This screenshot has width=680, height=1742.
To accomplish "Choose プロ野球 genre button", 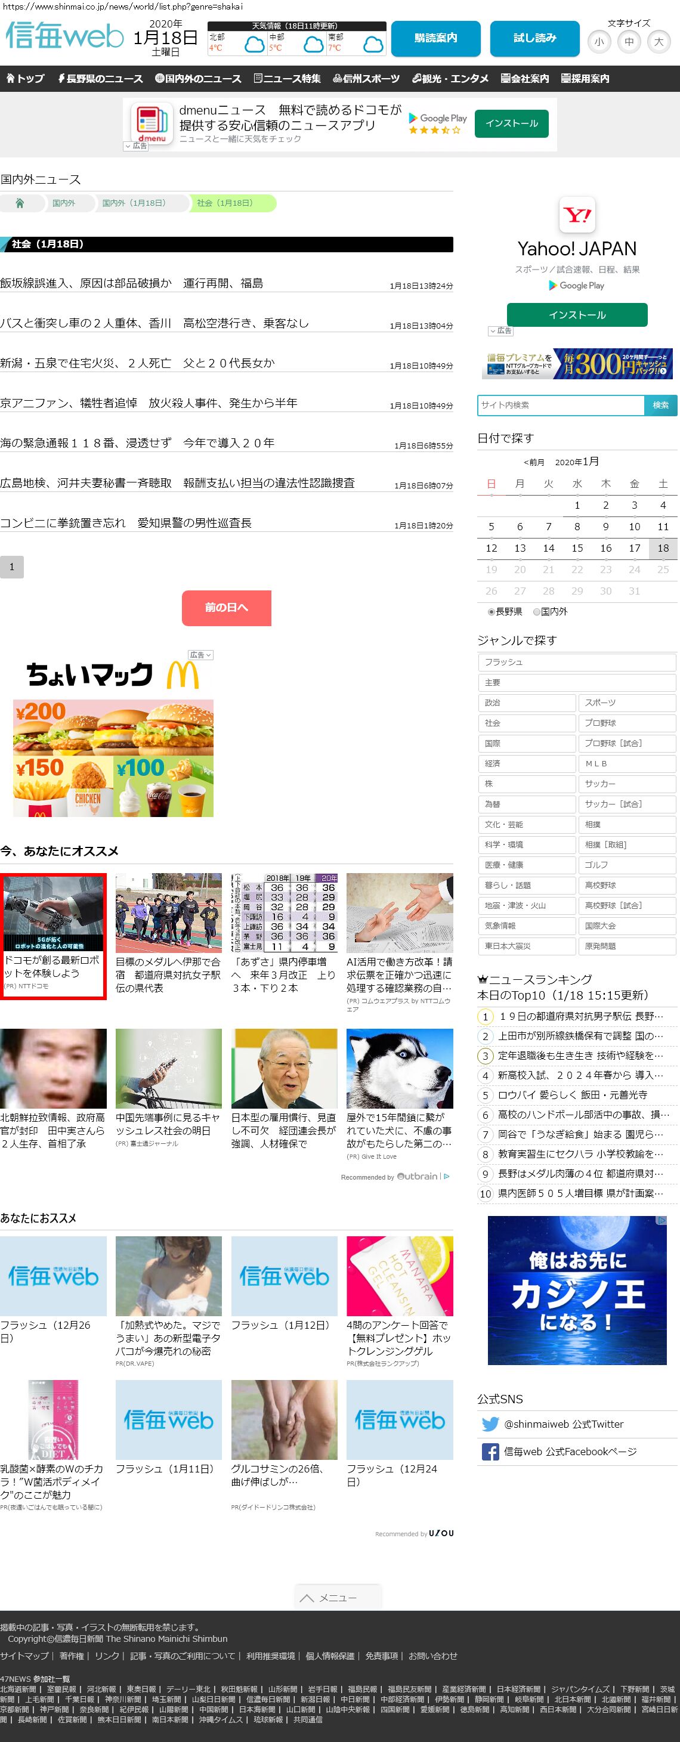I will [x=628, y=723].
